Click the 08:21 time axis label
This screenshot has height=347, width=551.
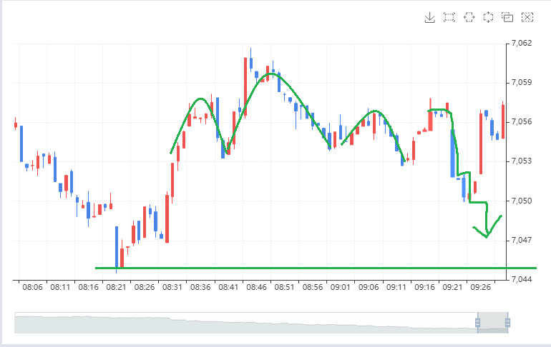pos(117,288)
